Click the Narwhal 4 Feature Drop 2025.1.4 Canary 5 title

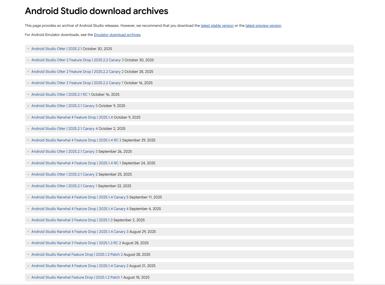[x=80, y=197]
